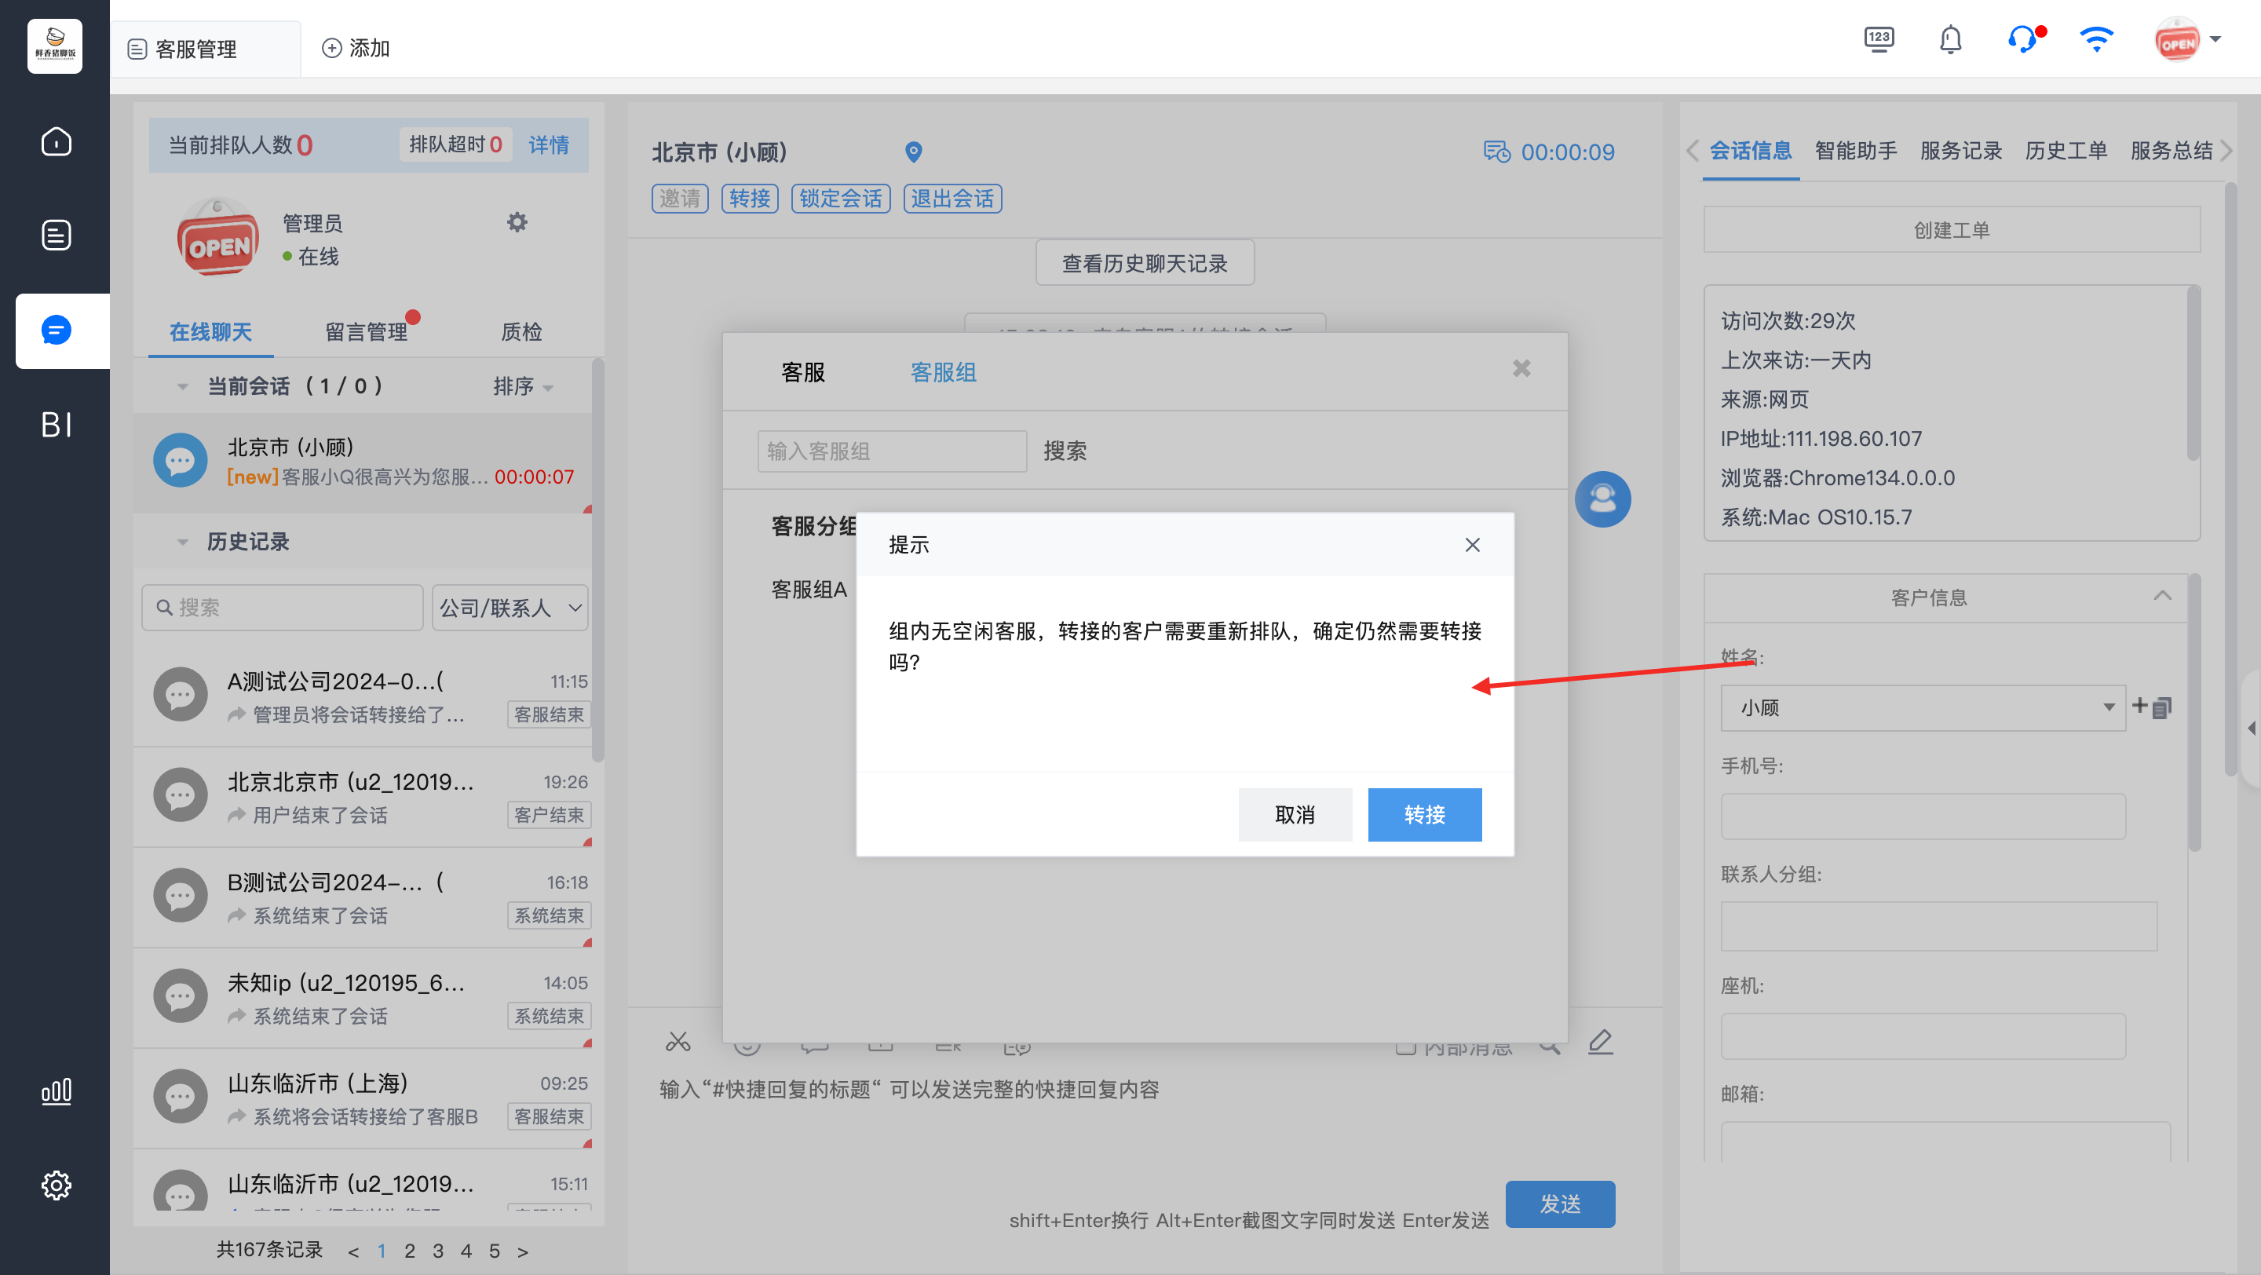Screen dimensions: 2261x1275
Task: Collapse the 客户信息 panel
Action: (2163, 597)
